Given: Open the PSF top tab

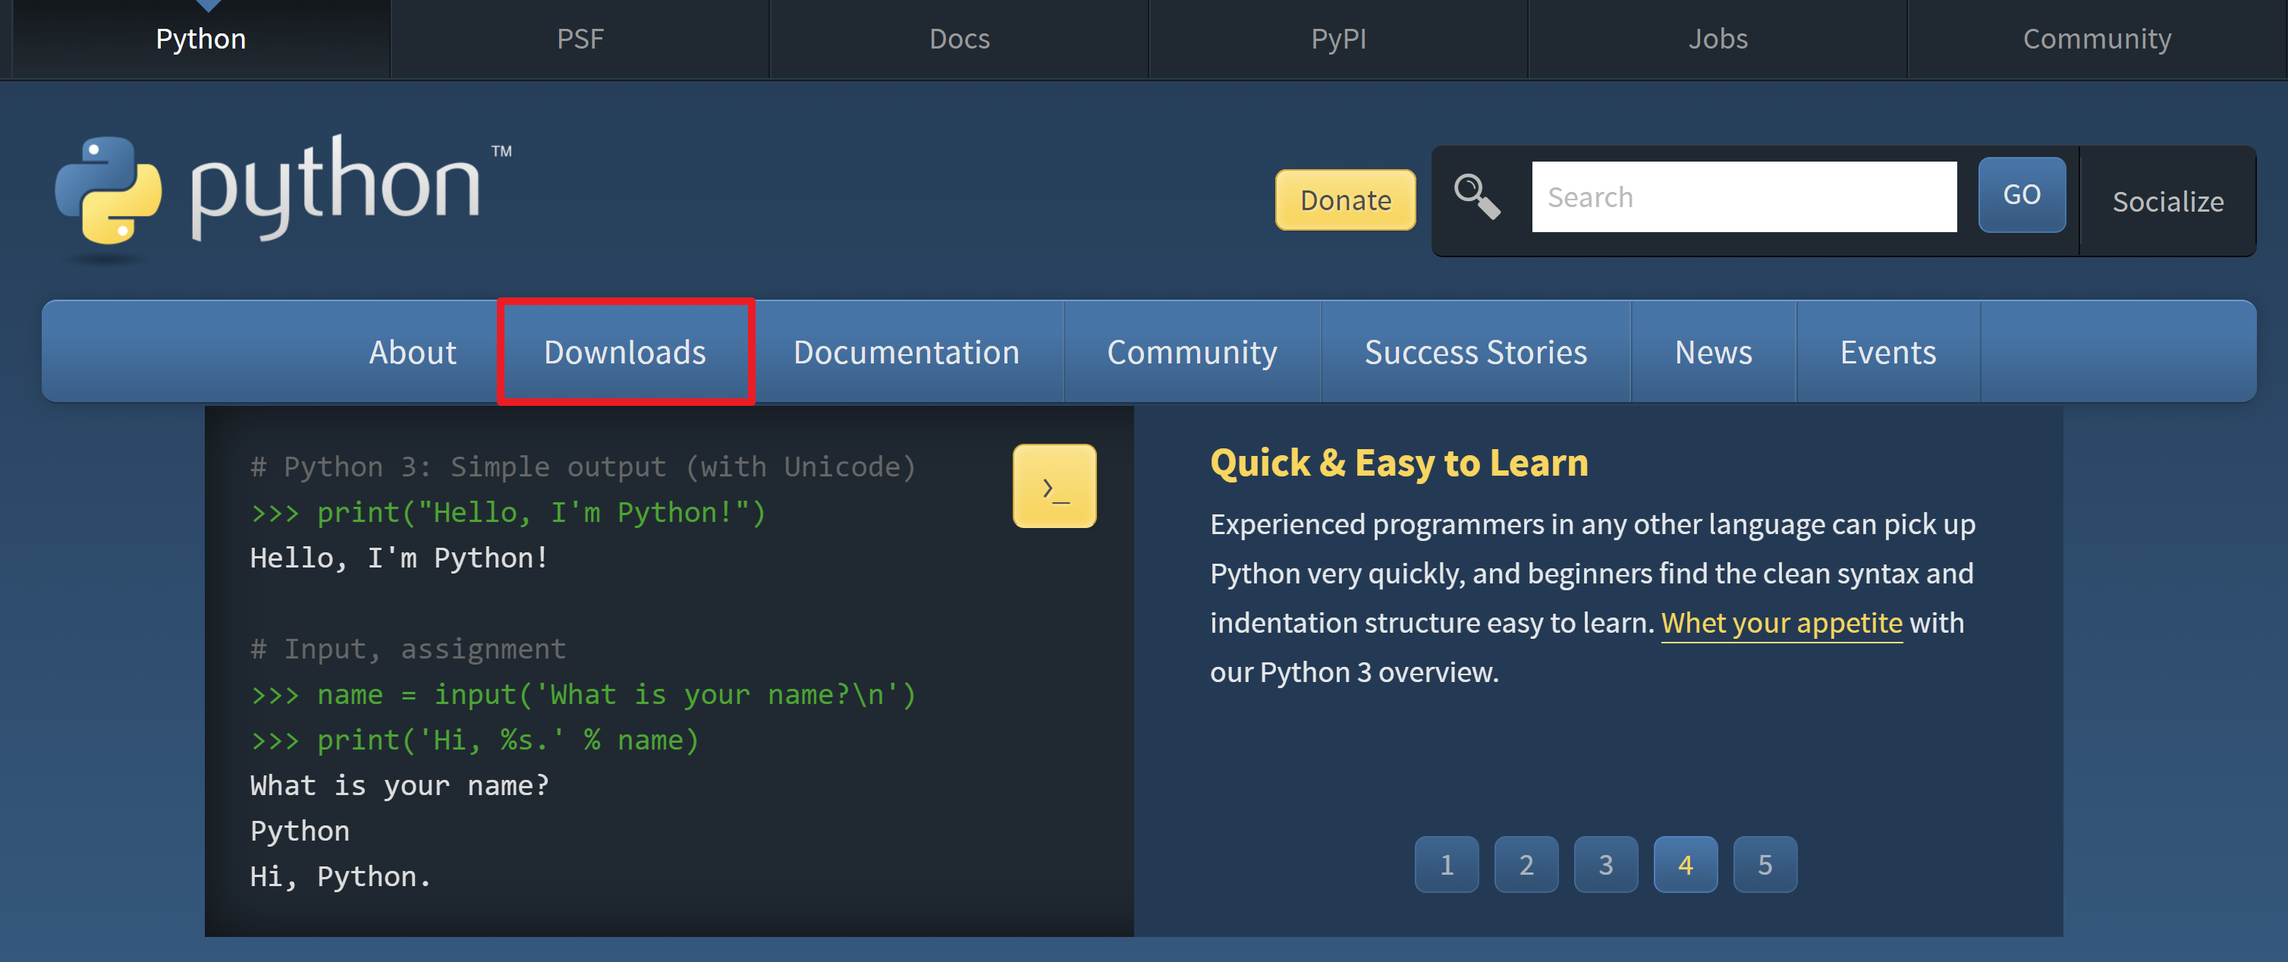Looking at the screenshot, I should [580, 39].
